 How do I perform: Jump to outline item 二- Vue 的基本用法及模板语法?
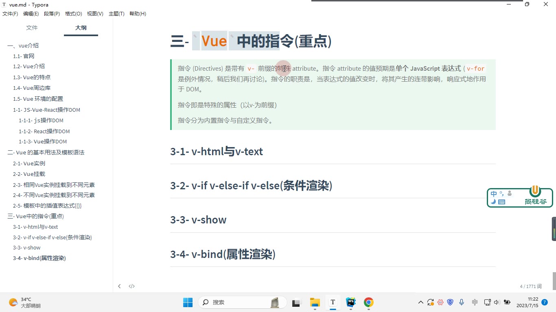point(46,152)
